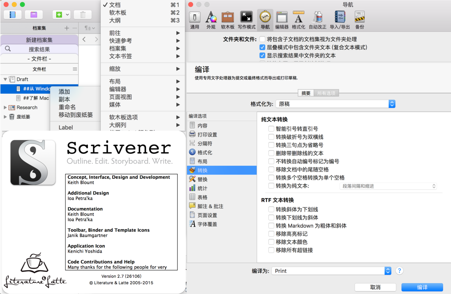
Task: Enable 移除所有超链接 checkbox
Action: click(x=271, y=250)
